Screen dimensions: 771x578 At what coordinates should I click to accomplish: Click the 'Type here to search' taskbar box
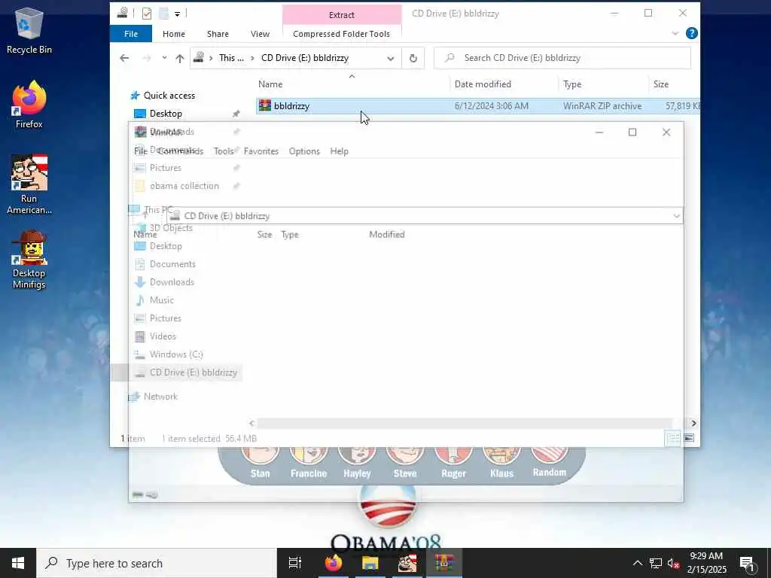click(x=157, y=563)
